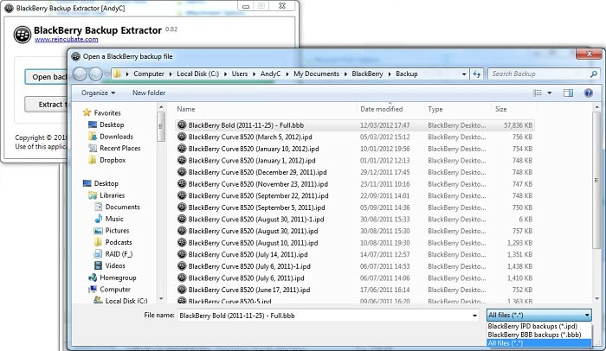Image resolution: width=606 pixels, height=351 pixels.
Task: Sort files by the Size column
Action: coord(501,109)
